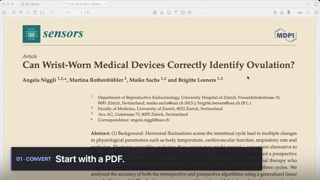Click the MDPI publisher logo
Screen dimensions: 320x180
285,35
